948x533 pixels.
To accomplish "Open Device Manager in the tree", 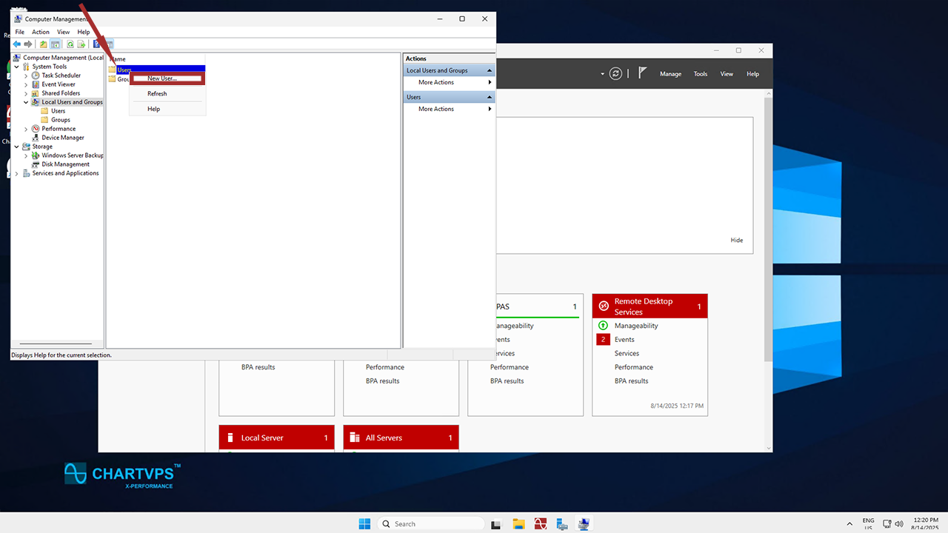I will [62, 138].
